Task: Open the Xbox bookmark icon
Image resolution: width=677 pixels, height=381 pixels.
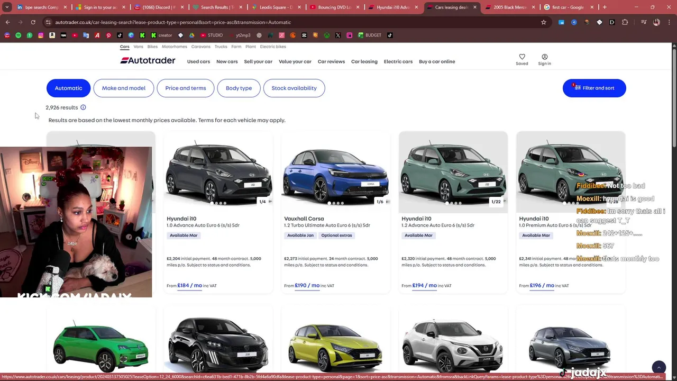Action: (x=327, y=35)
